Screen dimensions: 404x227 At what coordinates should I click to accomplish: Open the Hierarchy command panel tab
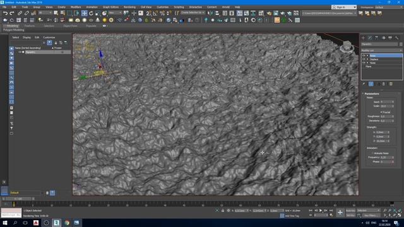tap(377, 38)
